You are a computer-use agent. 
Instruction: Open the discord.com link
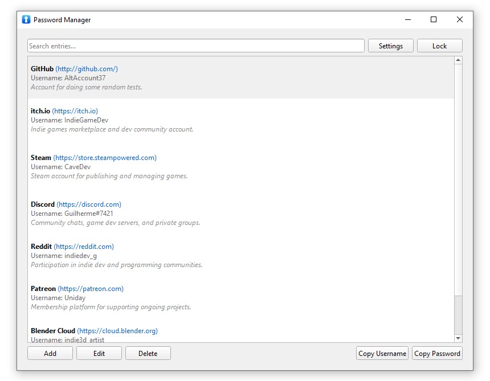89,204
